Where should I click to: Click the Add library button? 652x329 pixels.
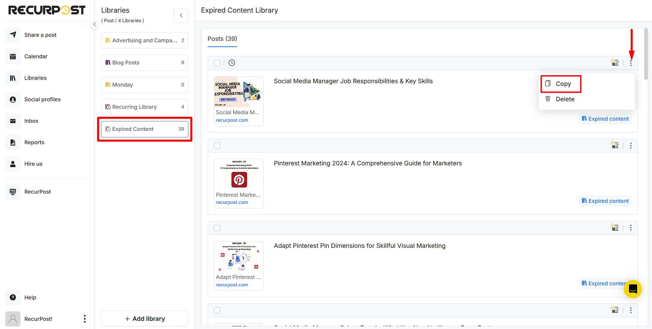click(145, 319)
